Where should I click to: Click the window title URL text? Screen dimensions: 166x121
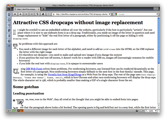point(83,5)
